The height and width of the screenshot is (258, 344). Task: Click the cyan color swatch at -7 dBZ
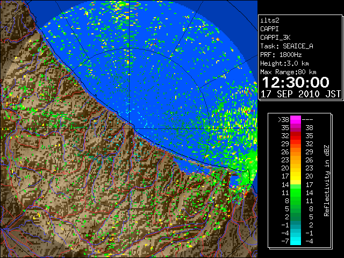[296, 241]
